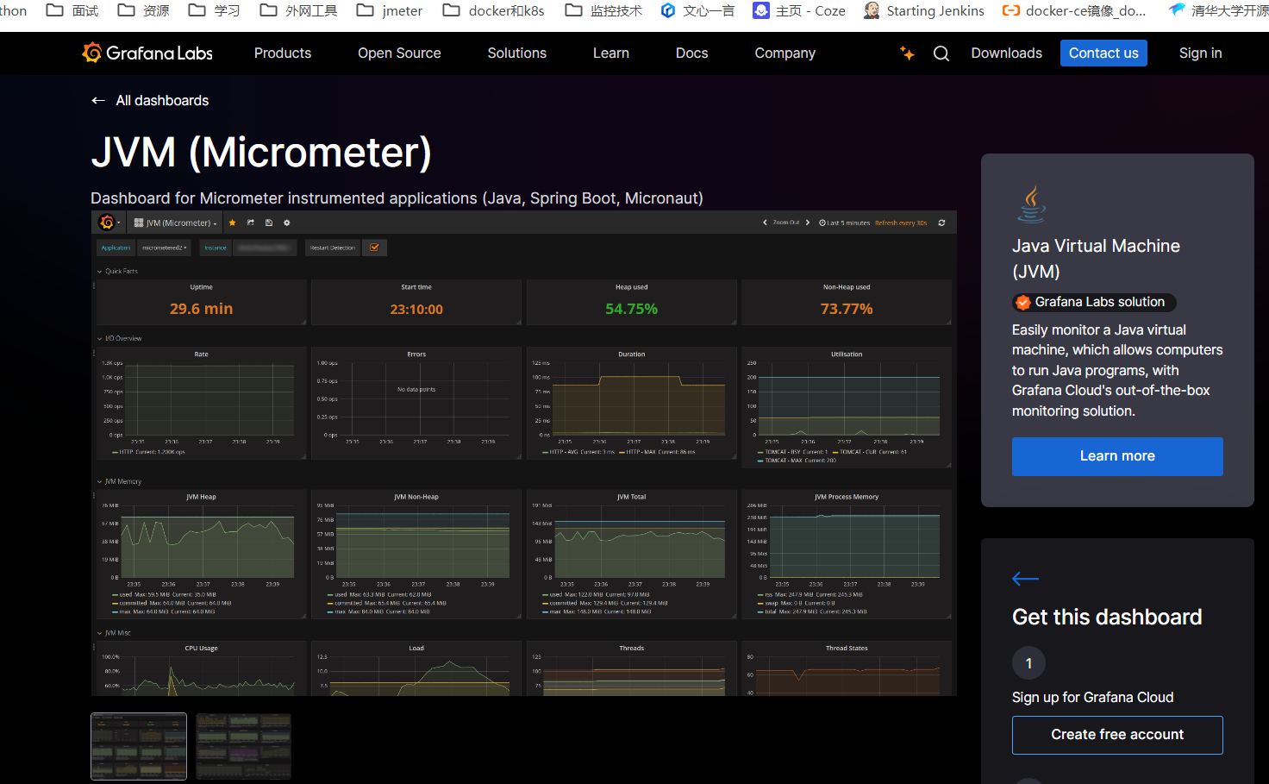Open the 面试 bookmark folder
Screen dimensions: 1269x784
(72, 10)
